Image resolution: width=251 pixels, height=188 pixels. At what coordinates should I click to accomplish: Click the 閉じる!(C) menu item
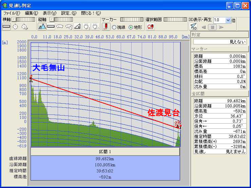pyautogui.click(x=91, y=13)
